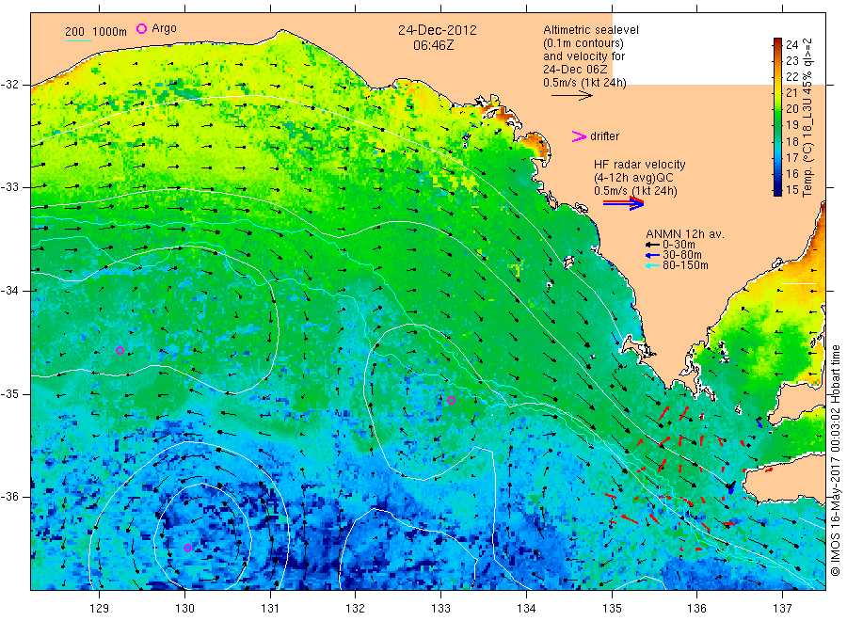Click the magenta drifter arrow symbol
The width and height of the screenshot is (847, 621).
579,136
